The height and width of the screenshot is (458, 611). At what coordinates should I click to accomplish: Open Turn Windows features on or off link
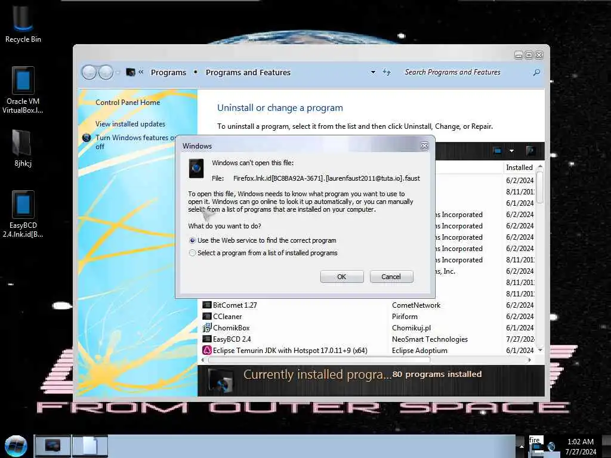click(135, 142)
